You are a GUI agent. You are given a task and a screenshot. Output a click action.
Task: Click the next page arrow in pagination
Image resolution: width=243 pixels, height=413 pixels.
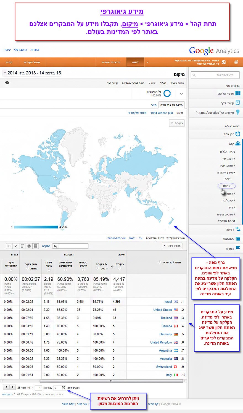pyautogui.click(x=13, y=387)
